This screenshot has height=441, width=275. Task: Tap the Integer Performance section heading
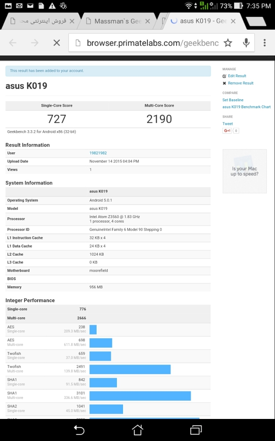[30, 301]
